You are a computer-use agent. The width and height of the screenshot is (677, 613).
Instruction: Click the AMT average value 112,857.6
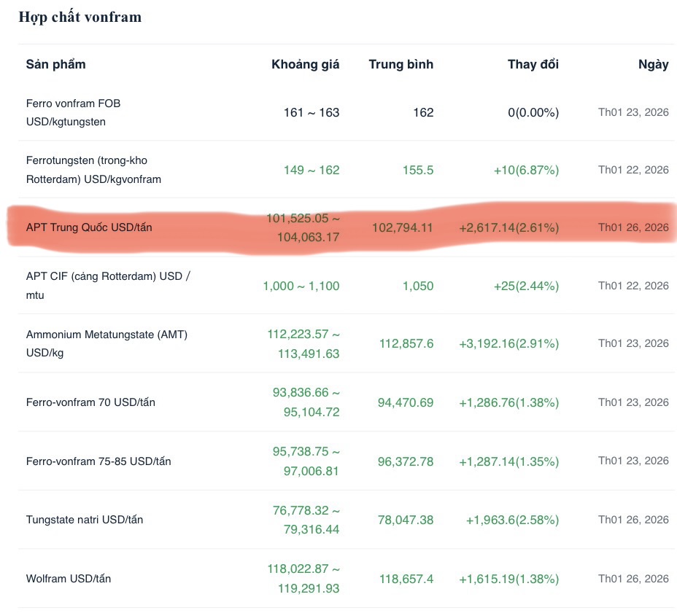click(406, 343)
